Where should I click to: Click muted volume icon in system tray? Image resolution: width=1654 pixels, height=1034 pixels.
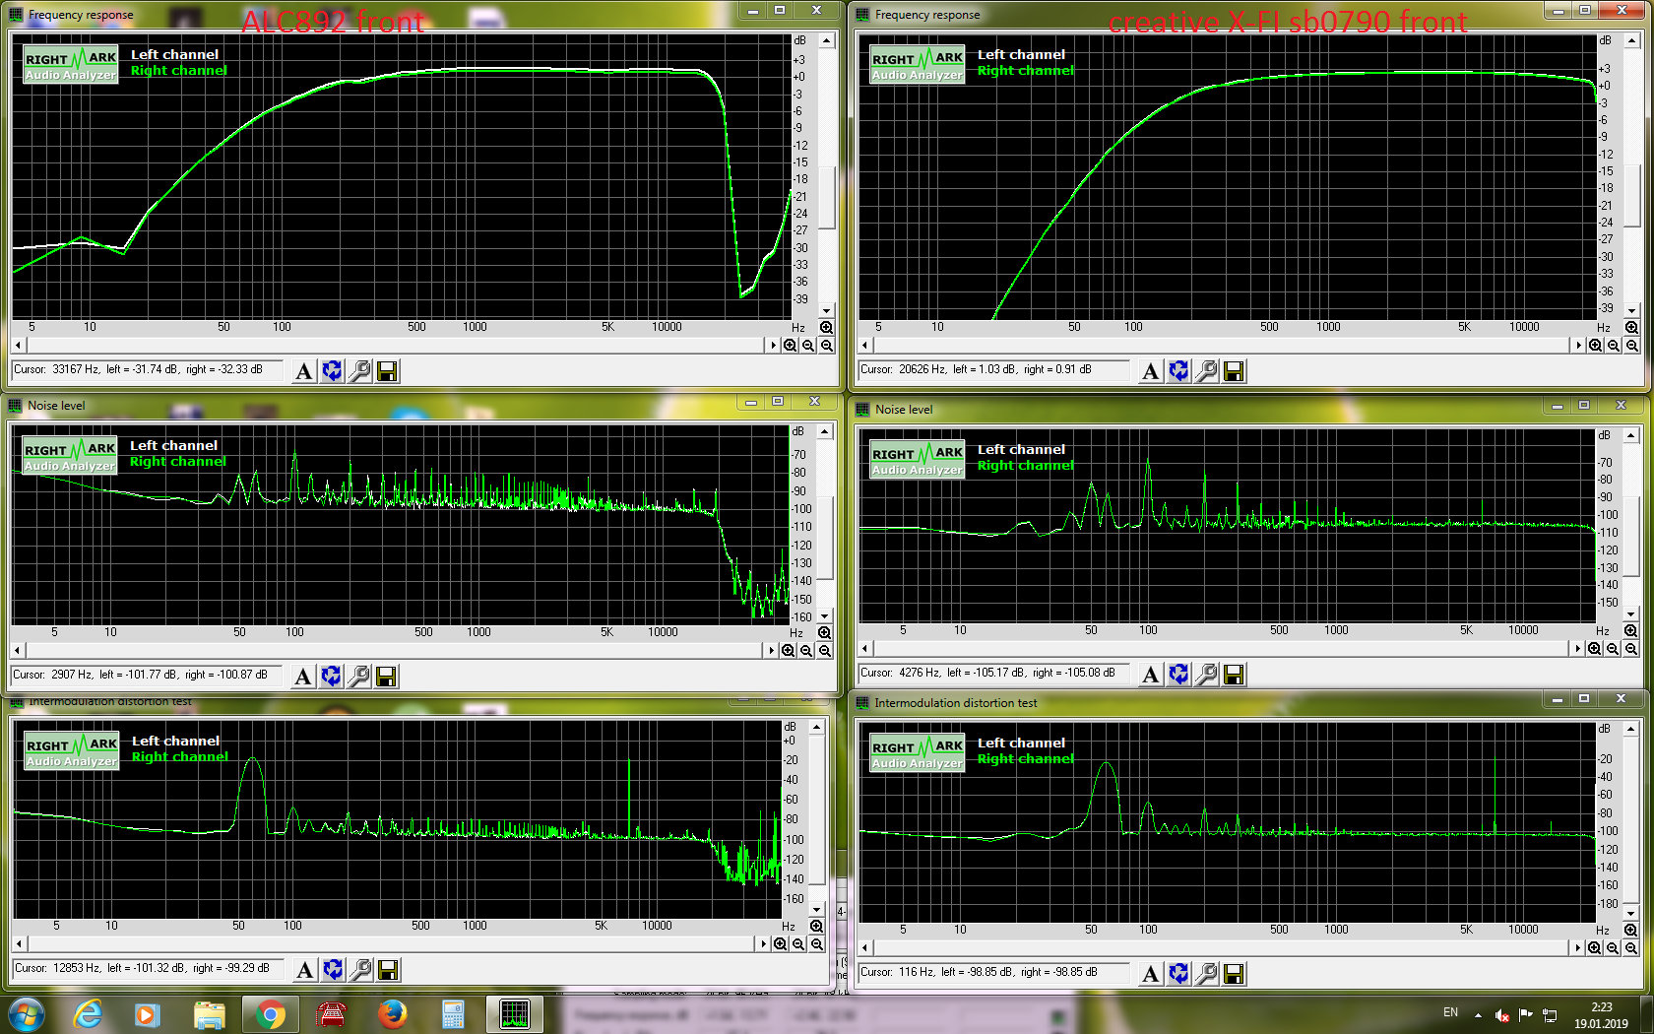[1502, 1014]
